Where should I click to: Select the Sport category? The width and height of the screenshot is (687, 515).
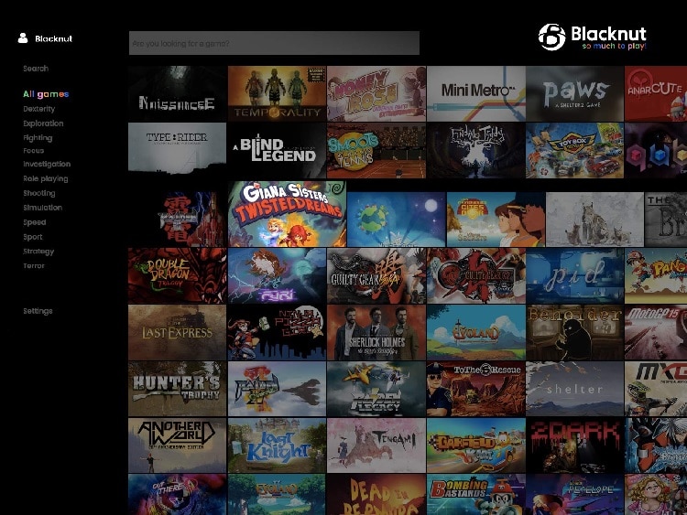[33, 237]
